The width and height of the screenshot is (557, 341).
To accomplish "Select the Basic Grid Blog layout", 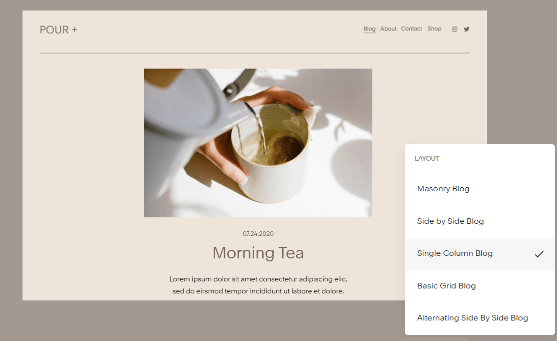I will [446, 285].
